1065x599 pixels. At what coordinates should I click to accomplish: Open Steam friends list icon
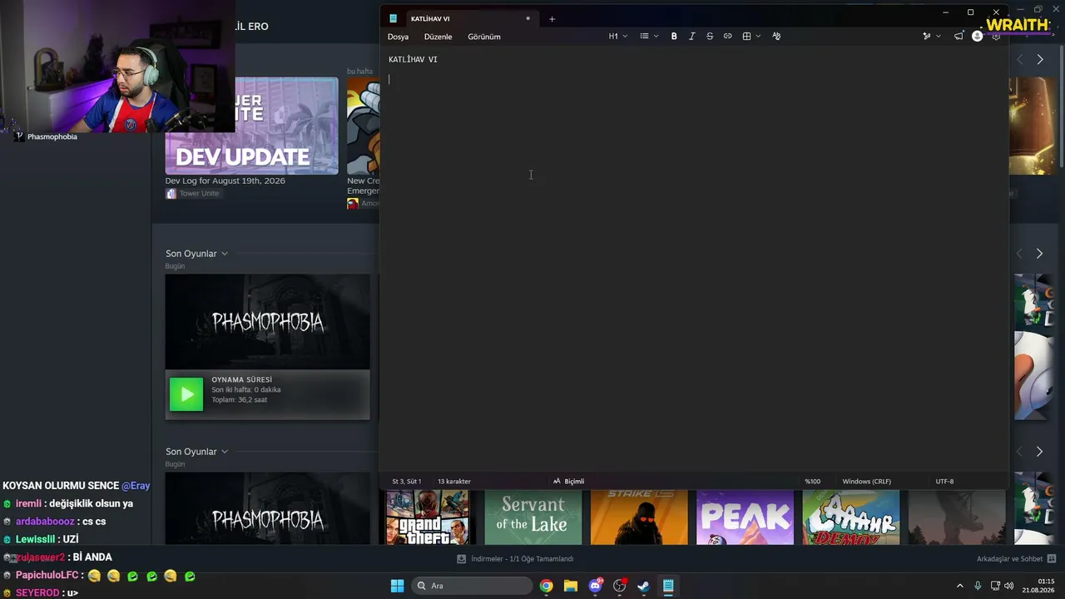[x=1052, y=559]
